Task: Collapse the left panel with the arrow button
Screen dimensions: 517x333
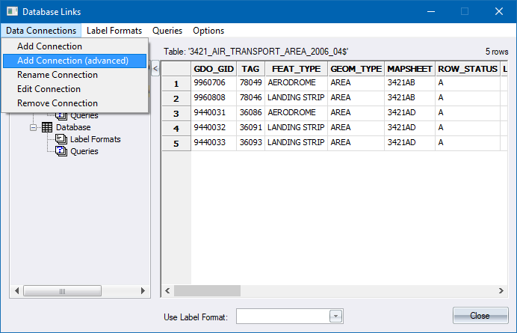Action: [155, 69]
